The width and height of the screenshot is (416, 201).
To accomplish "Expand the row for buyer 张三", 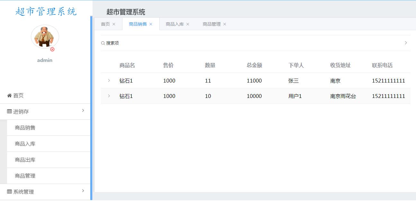I will (x=109, y=81).
